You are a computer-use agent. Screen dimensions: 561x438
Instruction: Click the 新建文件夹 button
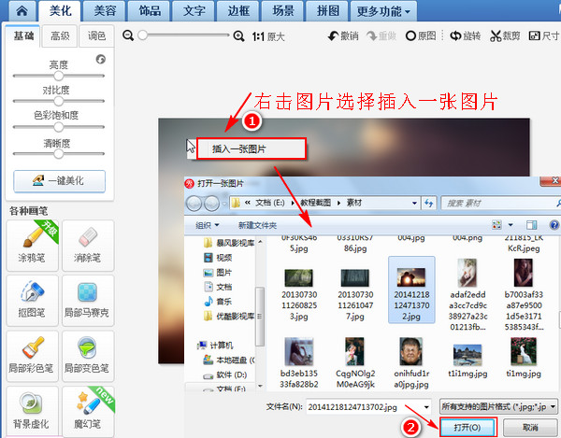coord(257,225)
